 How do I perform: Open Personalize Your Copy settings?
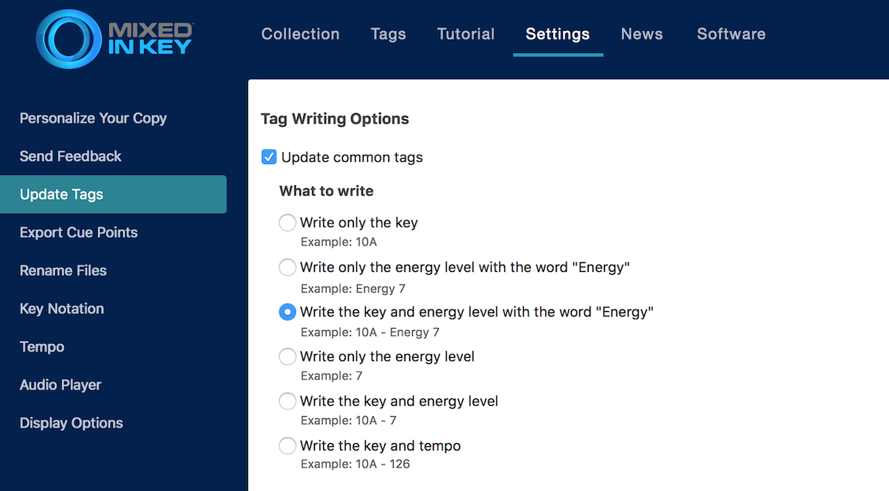click(93, 118)
